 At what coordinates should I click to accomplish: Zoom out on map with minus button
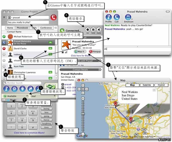(83, 134)
